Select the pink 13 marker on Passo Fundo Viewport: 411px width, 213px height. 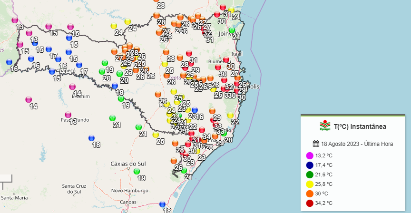[x=68, y=115]
